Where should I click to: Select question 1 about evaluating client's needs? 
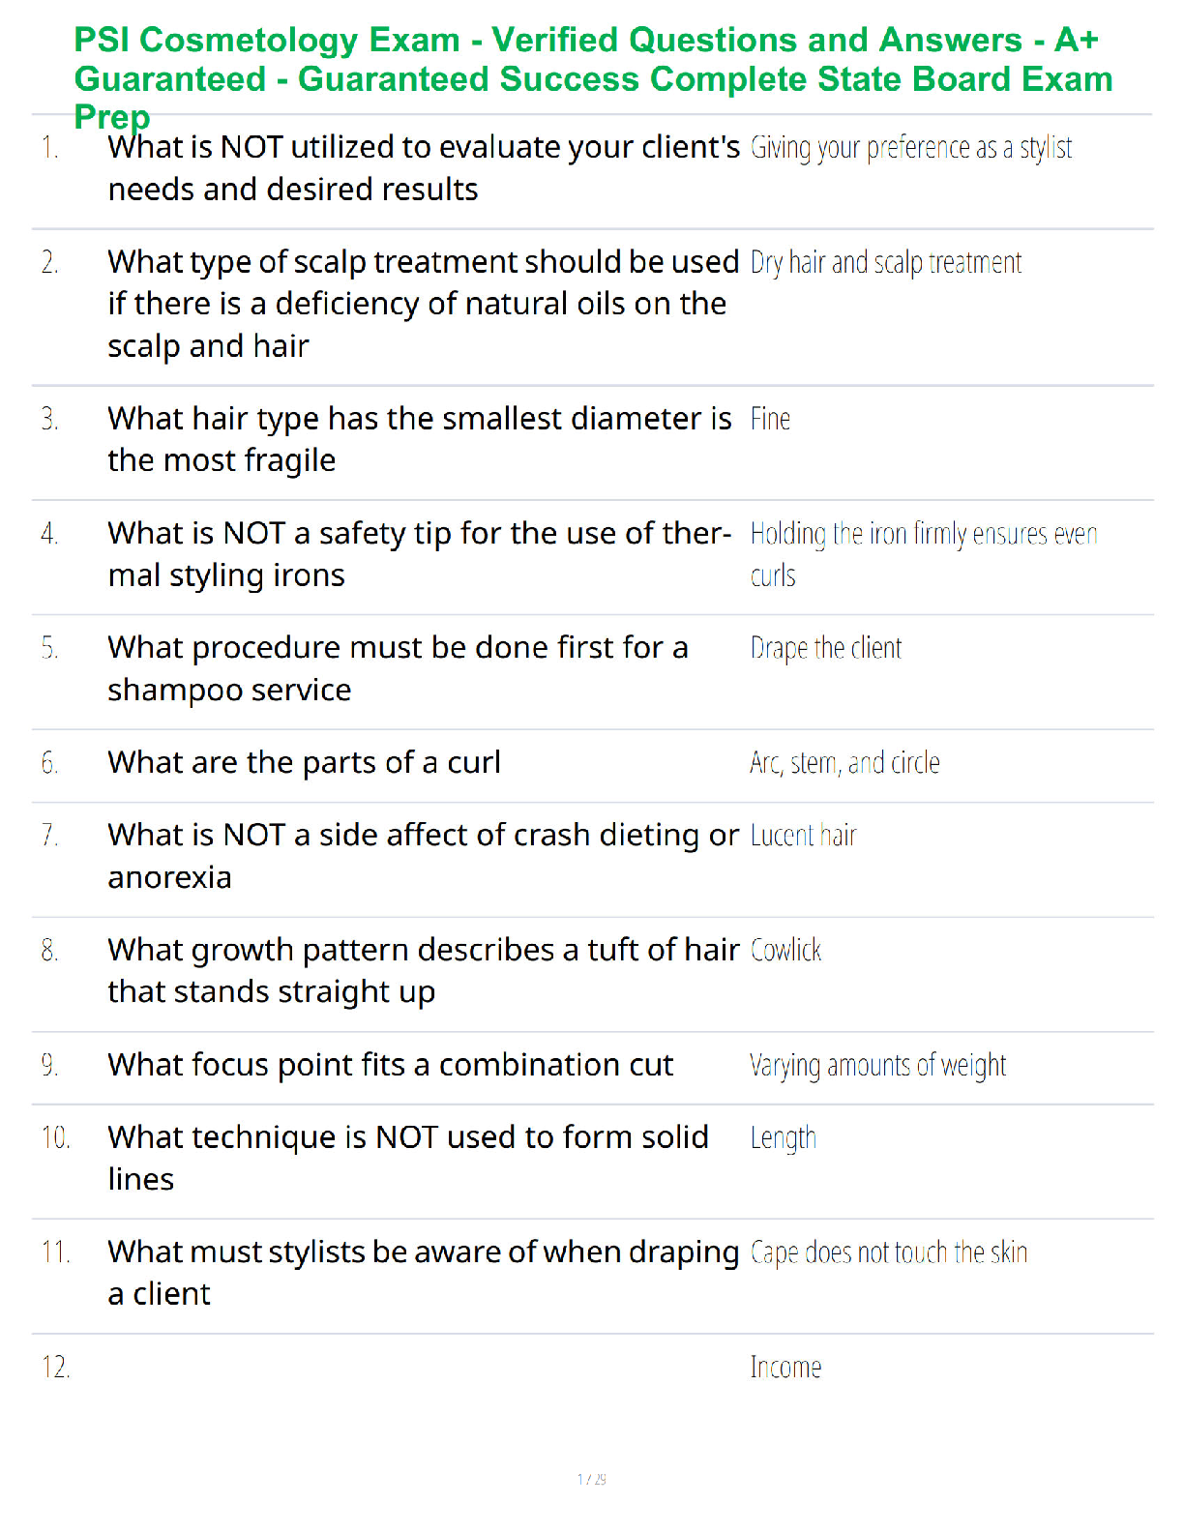(424, 168)
